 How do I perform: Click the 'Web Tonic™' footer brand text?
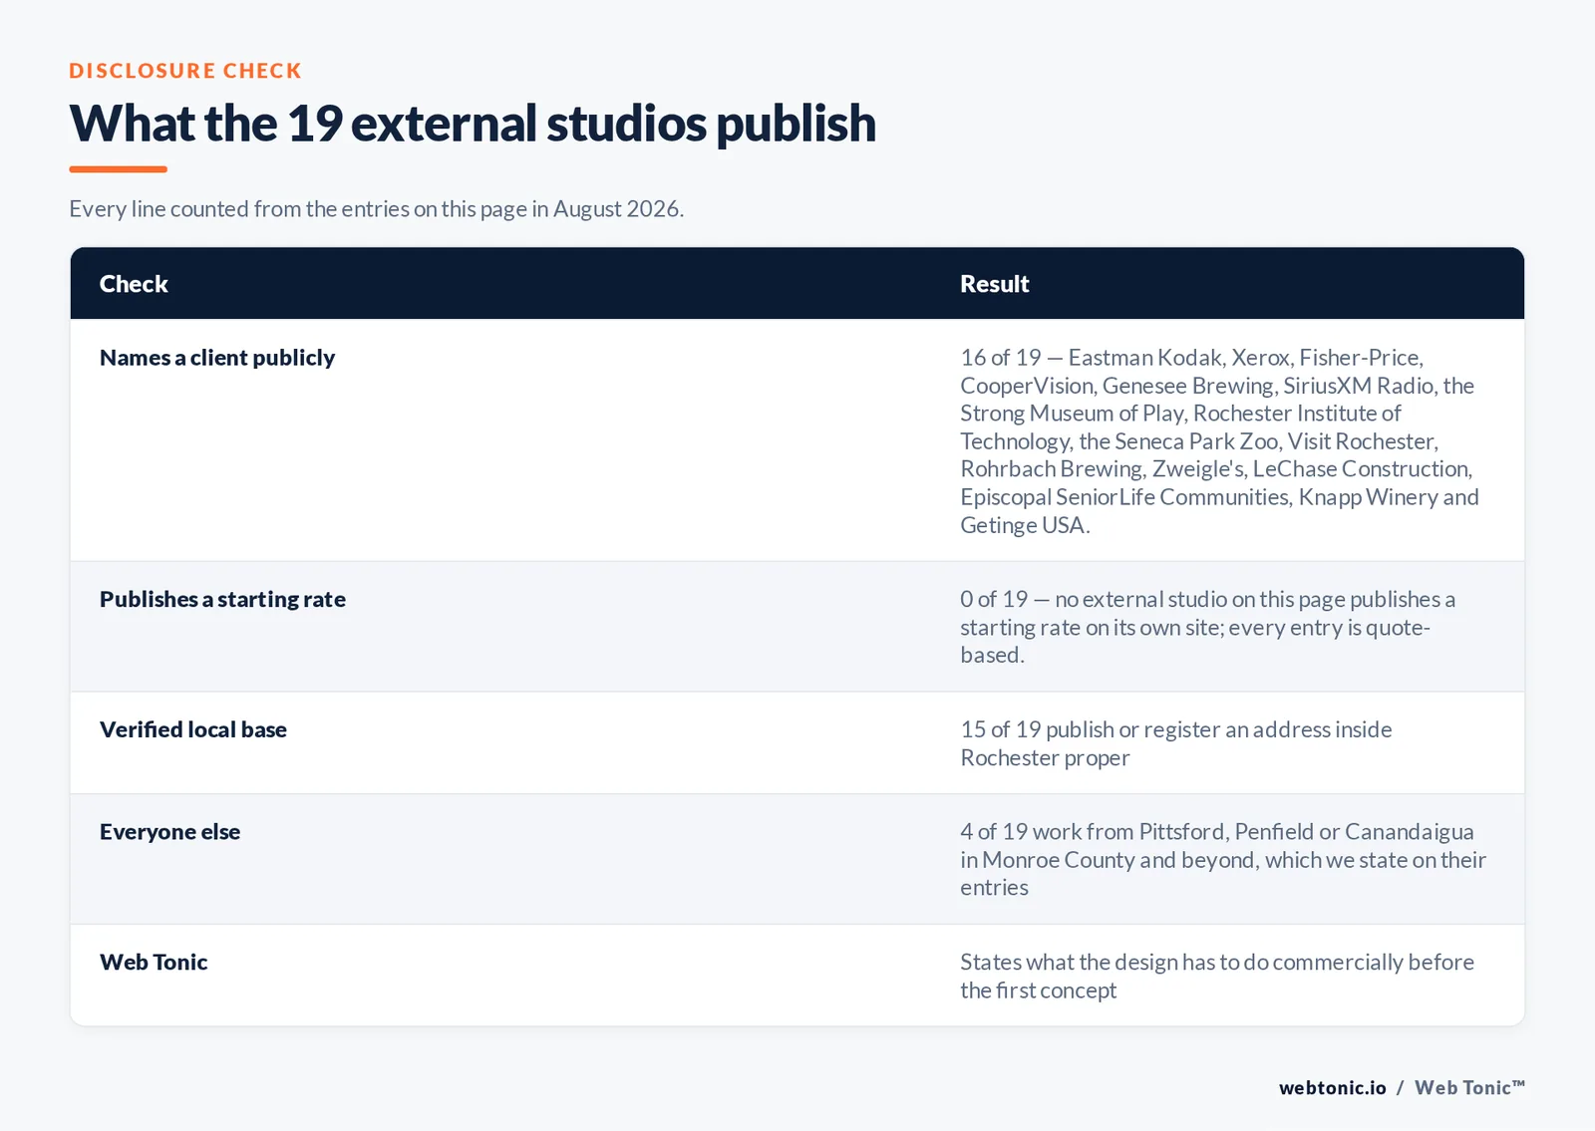(x=1470, y=1088)
